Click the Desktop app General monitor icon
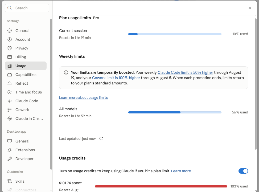 click(x=10, y=141)
